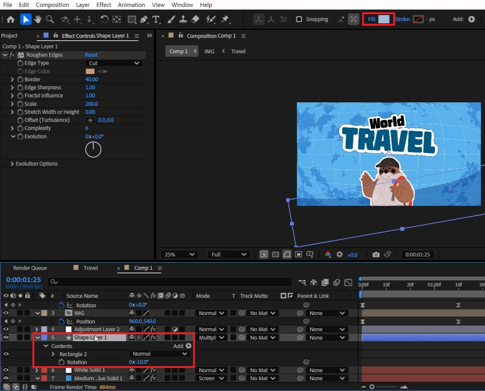Click Stroke label link
485x391 pixels.
pos(403,19)
